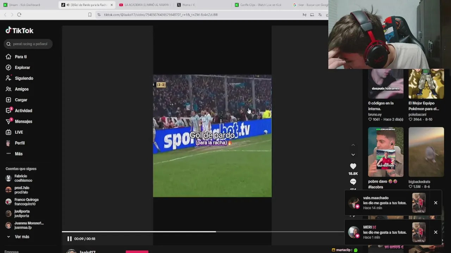Open Mensajes inbox

[x=19, y=122]
